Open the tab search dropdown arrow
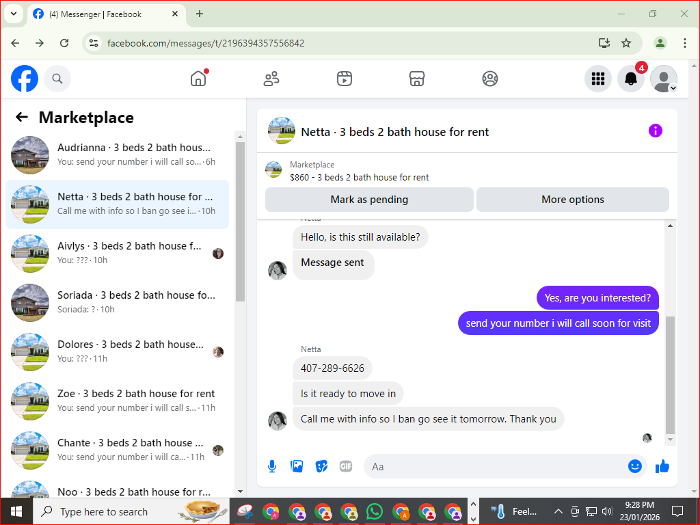 point(14,14)
